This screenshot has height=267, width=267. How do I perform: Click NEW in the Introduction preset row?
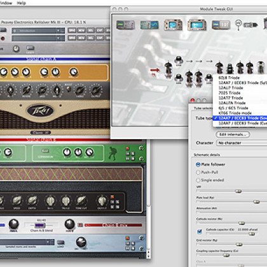[x=81, y=31]
